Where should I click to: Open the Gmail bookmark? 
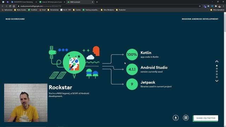(x=42, y=10)
